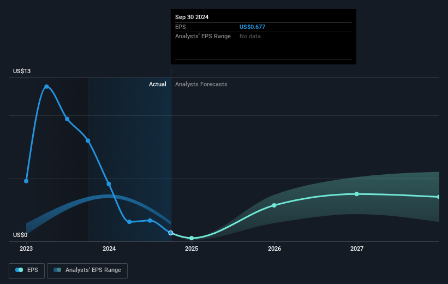
Task: Click the US$0.677 EPS value in tooltip
Action: [252, 27]
